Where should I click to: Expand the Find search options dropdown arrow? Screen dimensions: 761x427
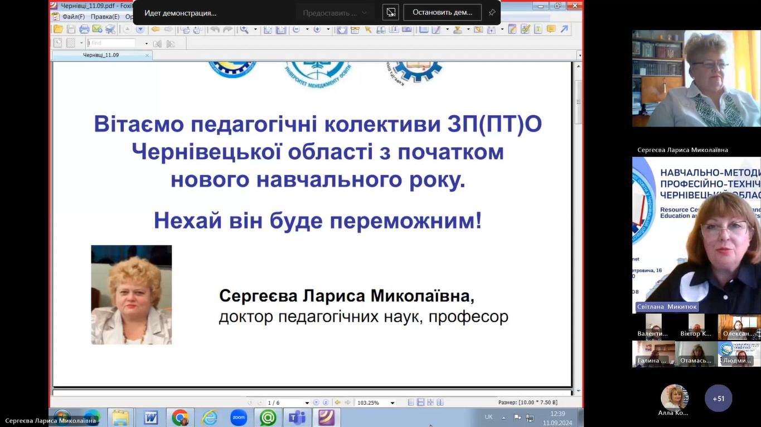[x=147, y=43]
